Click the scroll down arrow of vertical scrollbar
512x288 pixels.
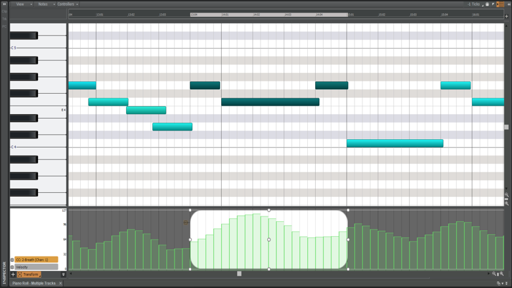pos(507,188)
